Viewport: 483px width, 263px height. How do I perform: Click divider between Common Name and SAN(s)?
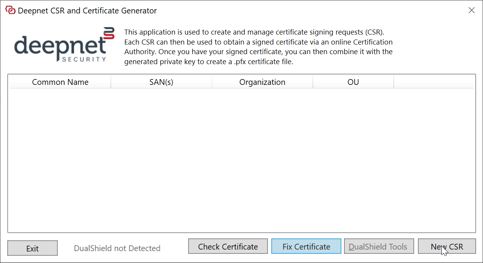pyautogui.click(x=111, y=82)
